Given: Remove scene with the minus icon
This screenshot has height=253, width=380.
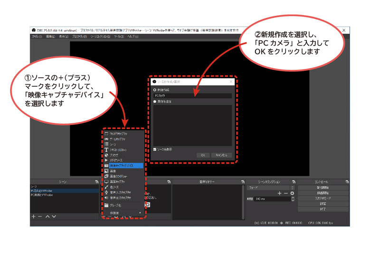Looking at the screenshot, I should 40,216.
